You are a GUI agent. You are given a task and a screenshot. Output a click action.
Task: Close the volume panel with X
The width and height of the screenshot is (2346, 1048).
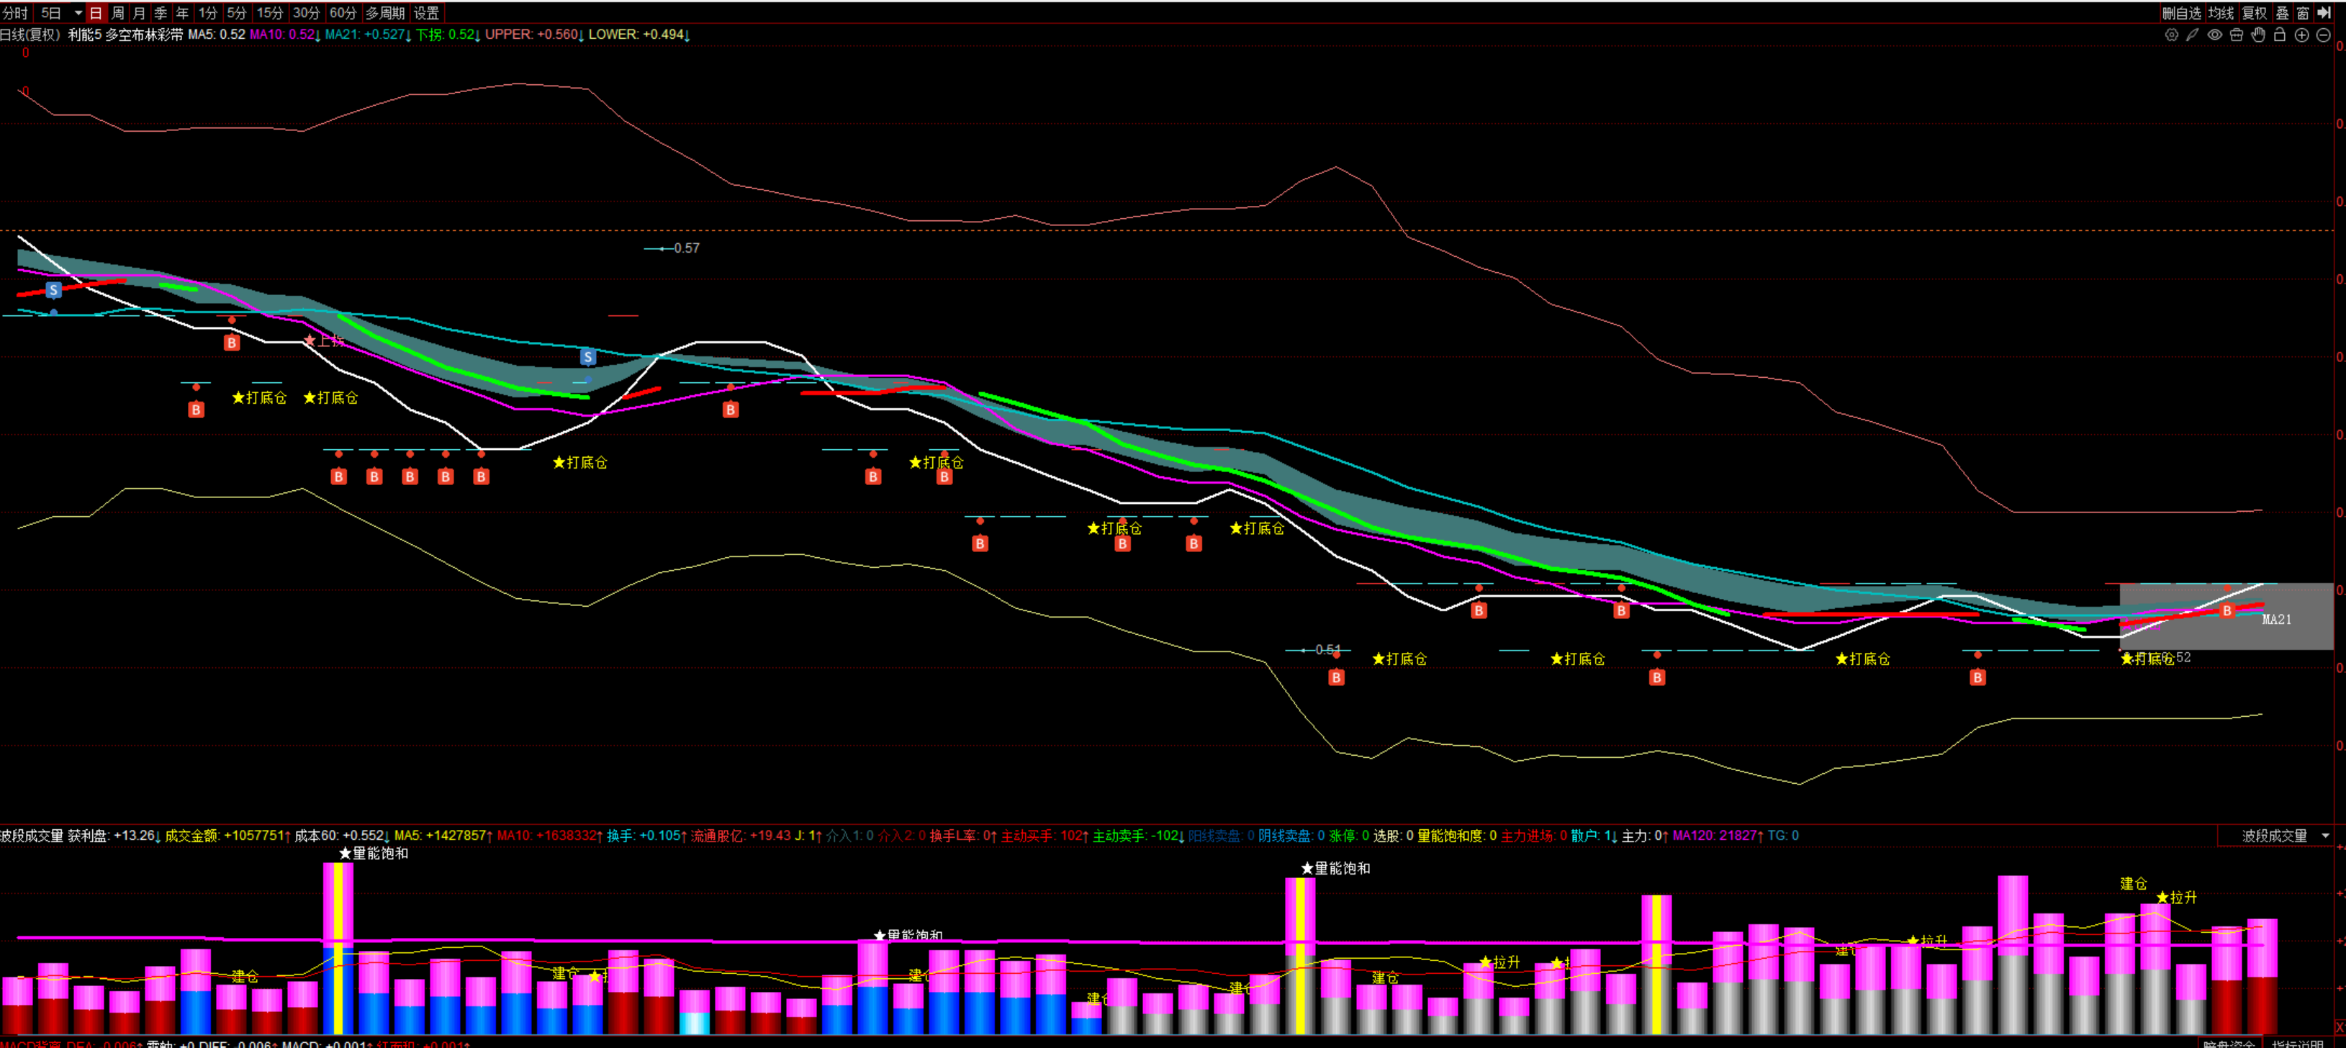tap(2339, 1028)
